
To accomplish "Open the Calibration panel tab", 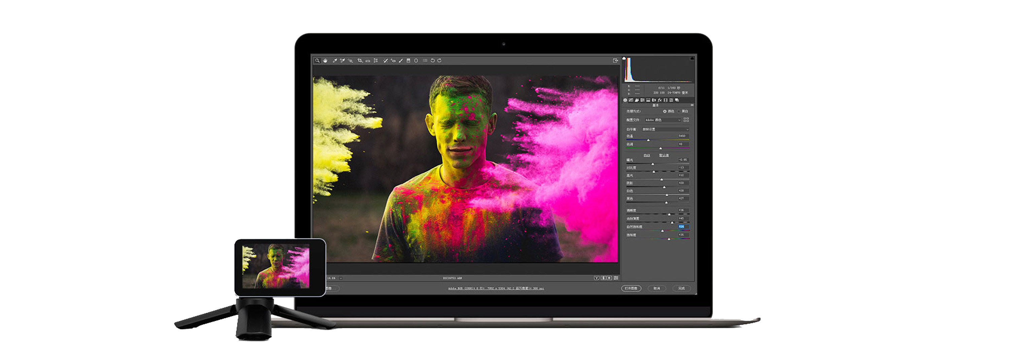I will click(665, 100).
